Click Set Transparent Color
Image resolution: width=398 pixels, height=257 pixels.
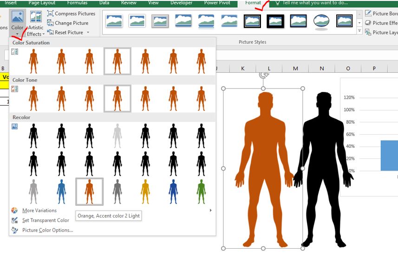coord(46,220)
